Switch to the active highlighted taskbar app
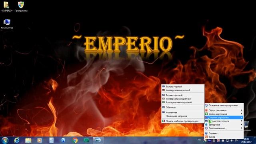The width and height of the screenshot is (256, 144). [98, 140]
